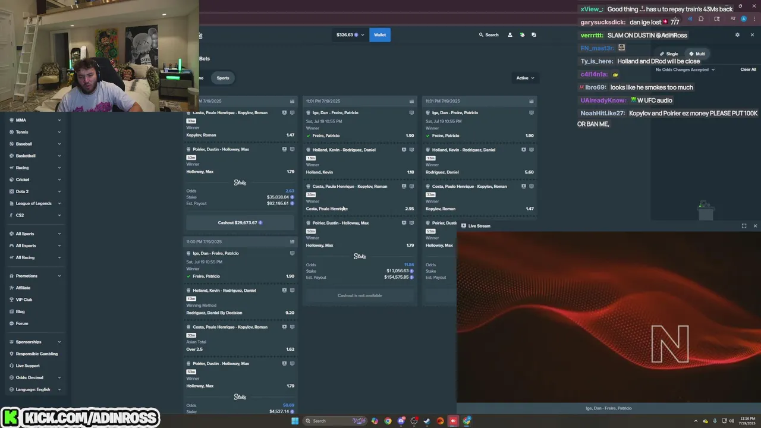This screenshot has width=761, height=428.
Task: Open live stream icon for Poirier-Holloway first card
Action: (x=284, y=149)
